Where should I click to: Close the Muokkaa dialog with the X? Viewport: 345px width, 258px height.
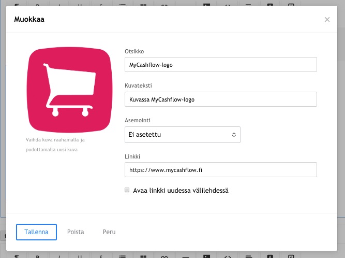[327, 20]
